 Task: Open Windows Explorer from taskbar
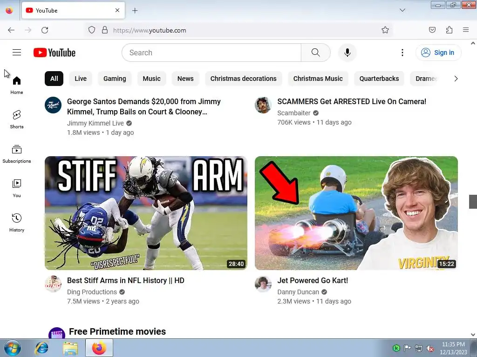click(70, 348)
